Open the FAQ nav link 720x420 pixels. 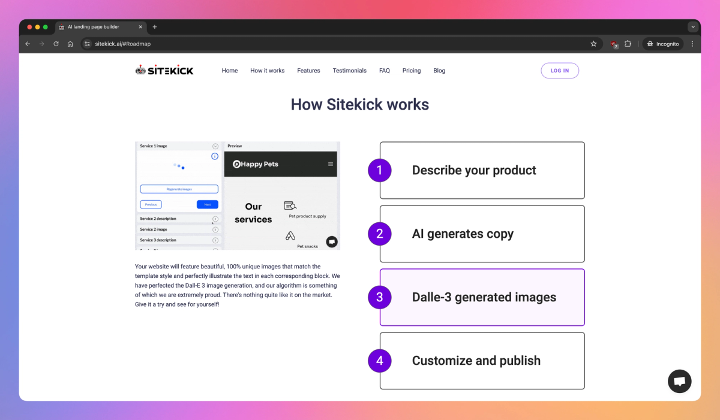coord(385,71)
